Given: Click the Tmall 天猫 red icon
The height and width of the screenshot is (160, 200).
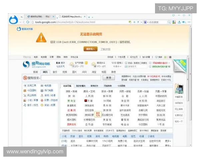Looking at the screenshot, I should pos(86,101).
